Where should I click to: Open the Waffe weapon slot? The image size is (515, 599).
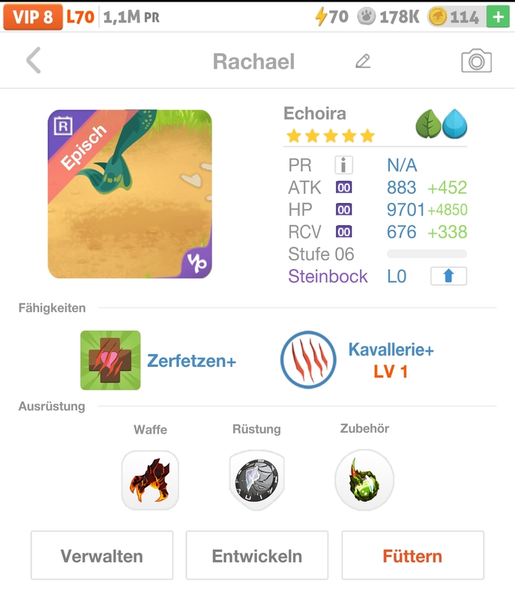pos(150,480)
